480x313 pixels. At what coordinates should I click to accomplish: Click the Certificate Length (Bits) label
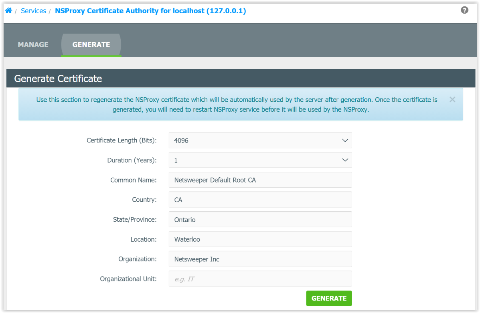[x=122, y=140]
